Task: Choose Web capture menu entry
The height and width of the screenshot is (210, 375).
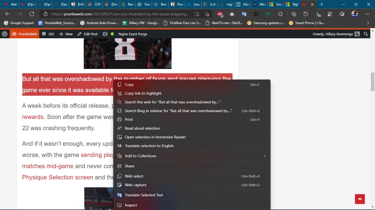Action: (x=192, y=185)
